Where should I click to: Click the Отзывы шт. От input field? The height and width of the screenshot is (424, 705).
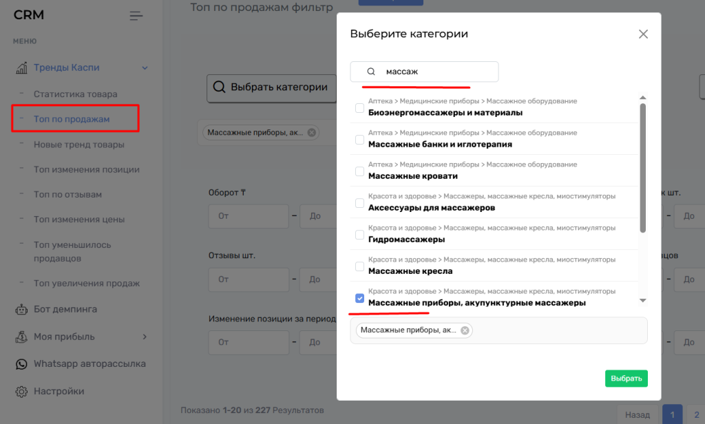(248, 279)
